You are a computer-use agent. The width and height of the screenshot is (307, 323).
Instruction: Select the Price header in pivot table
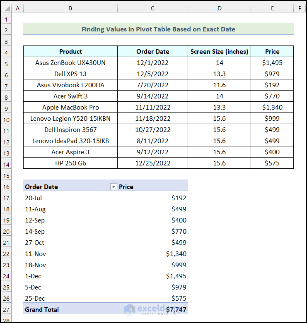pos(126,187)
